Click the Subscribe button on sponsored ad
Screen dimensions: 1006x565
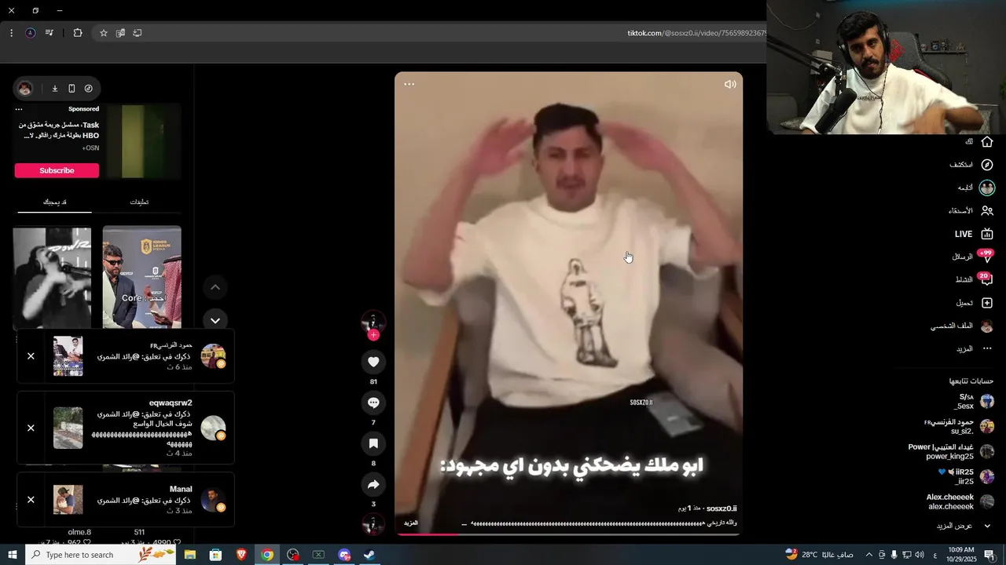[57, 170]
